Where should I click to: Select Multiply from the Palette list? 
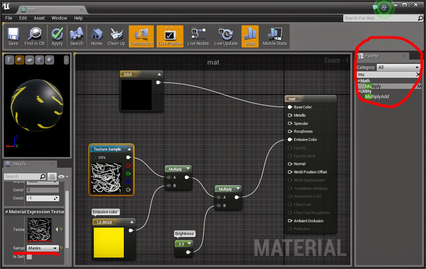[372, 86]
